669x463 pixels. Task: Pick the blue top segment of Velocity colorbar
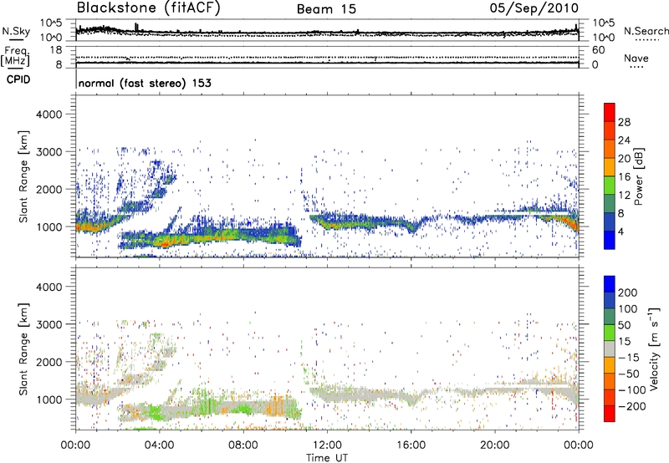[x=610, y=284]
